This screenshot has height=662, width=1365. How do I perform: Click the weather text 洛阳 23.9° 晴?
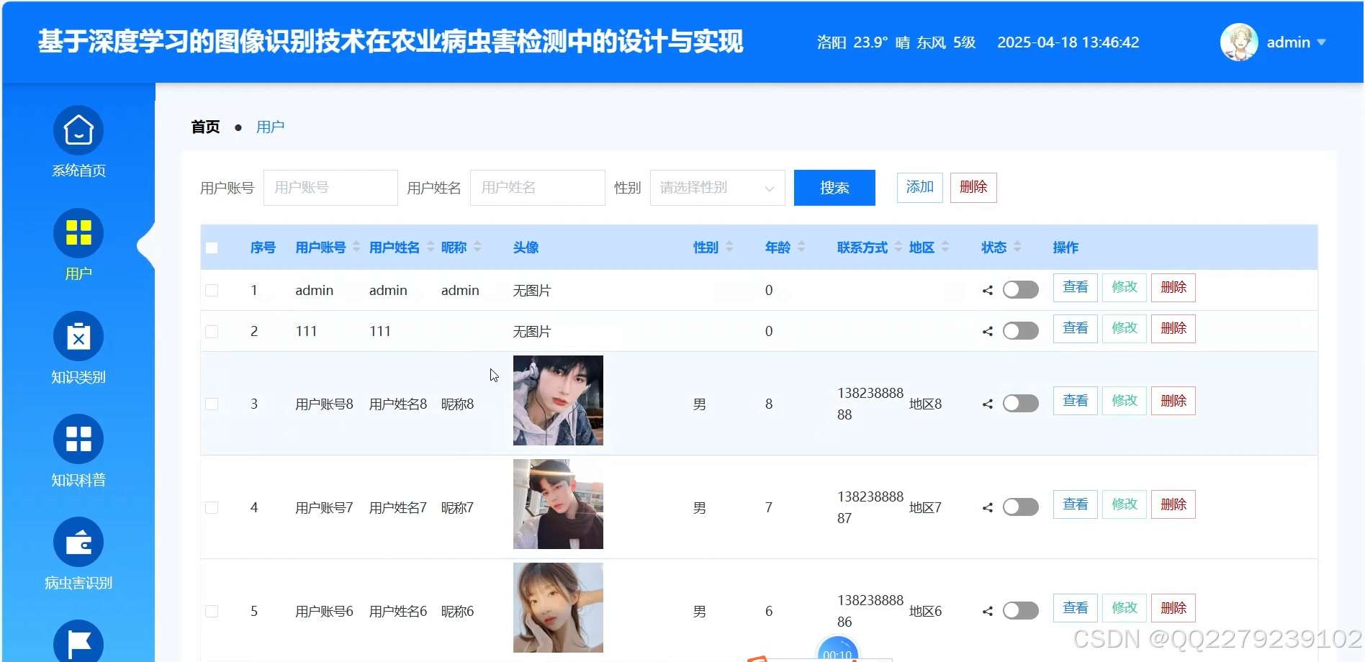point(863,42)
